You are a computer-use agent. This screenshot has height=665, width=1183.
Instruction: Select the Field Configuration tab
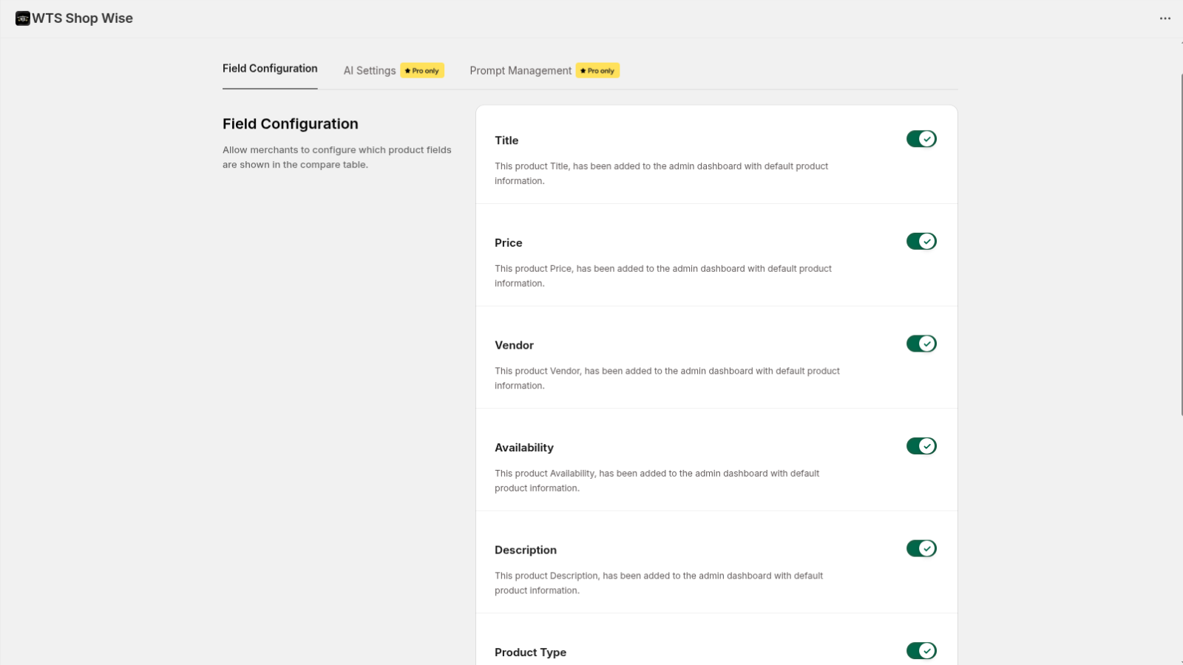[270, 68]
